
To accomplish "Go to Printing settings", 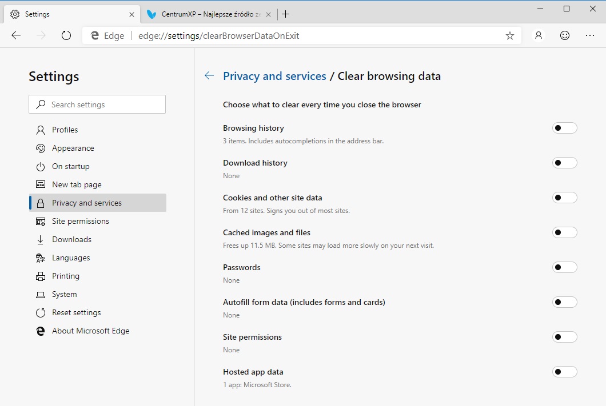I will (x=98, y=276).
